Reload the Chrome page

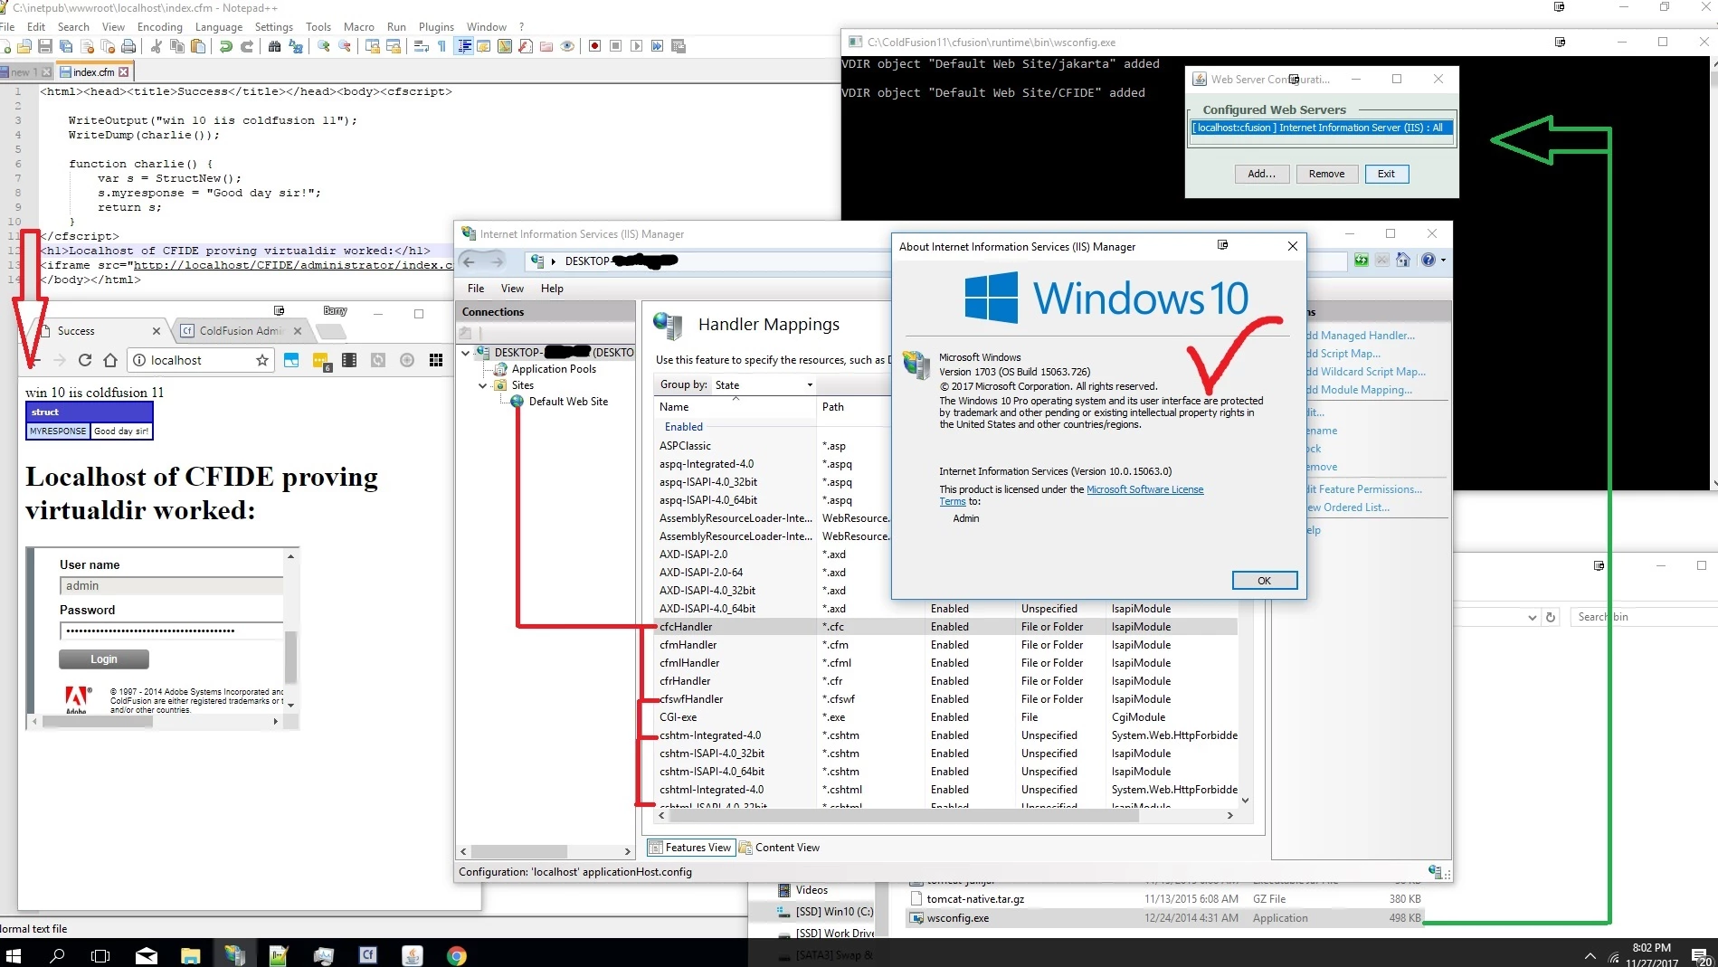[x=85, y=360]
